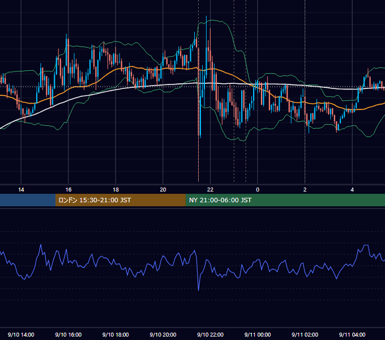Click hour label 0 on price chart axis
Viewport: 385px width, 340px height.
(258, 190)
